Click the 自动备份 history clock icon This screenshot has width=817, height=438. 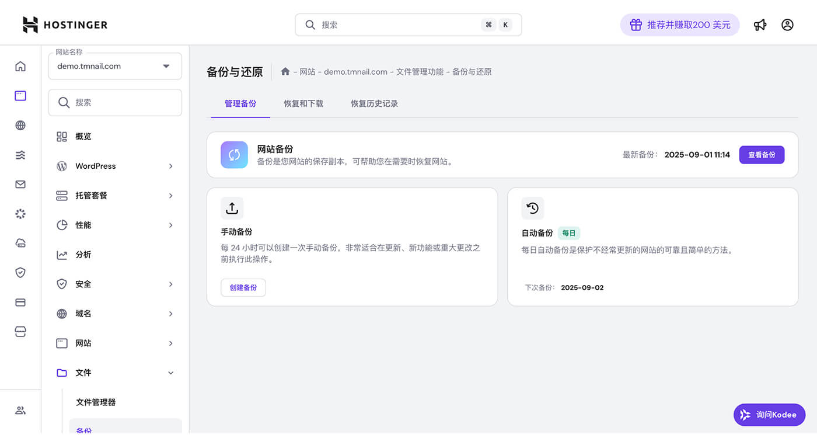(532, 208)
